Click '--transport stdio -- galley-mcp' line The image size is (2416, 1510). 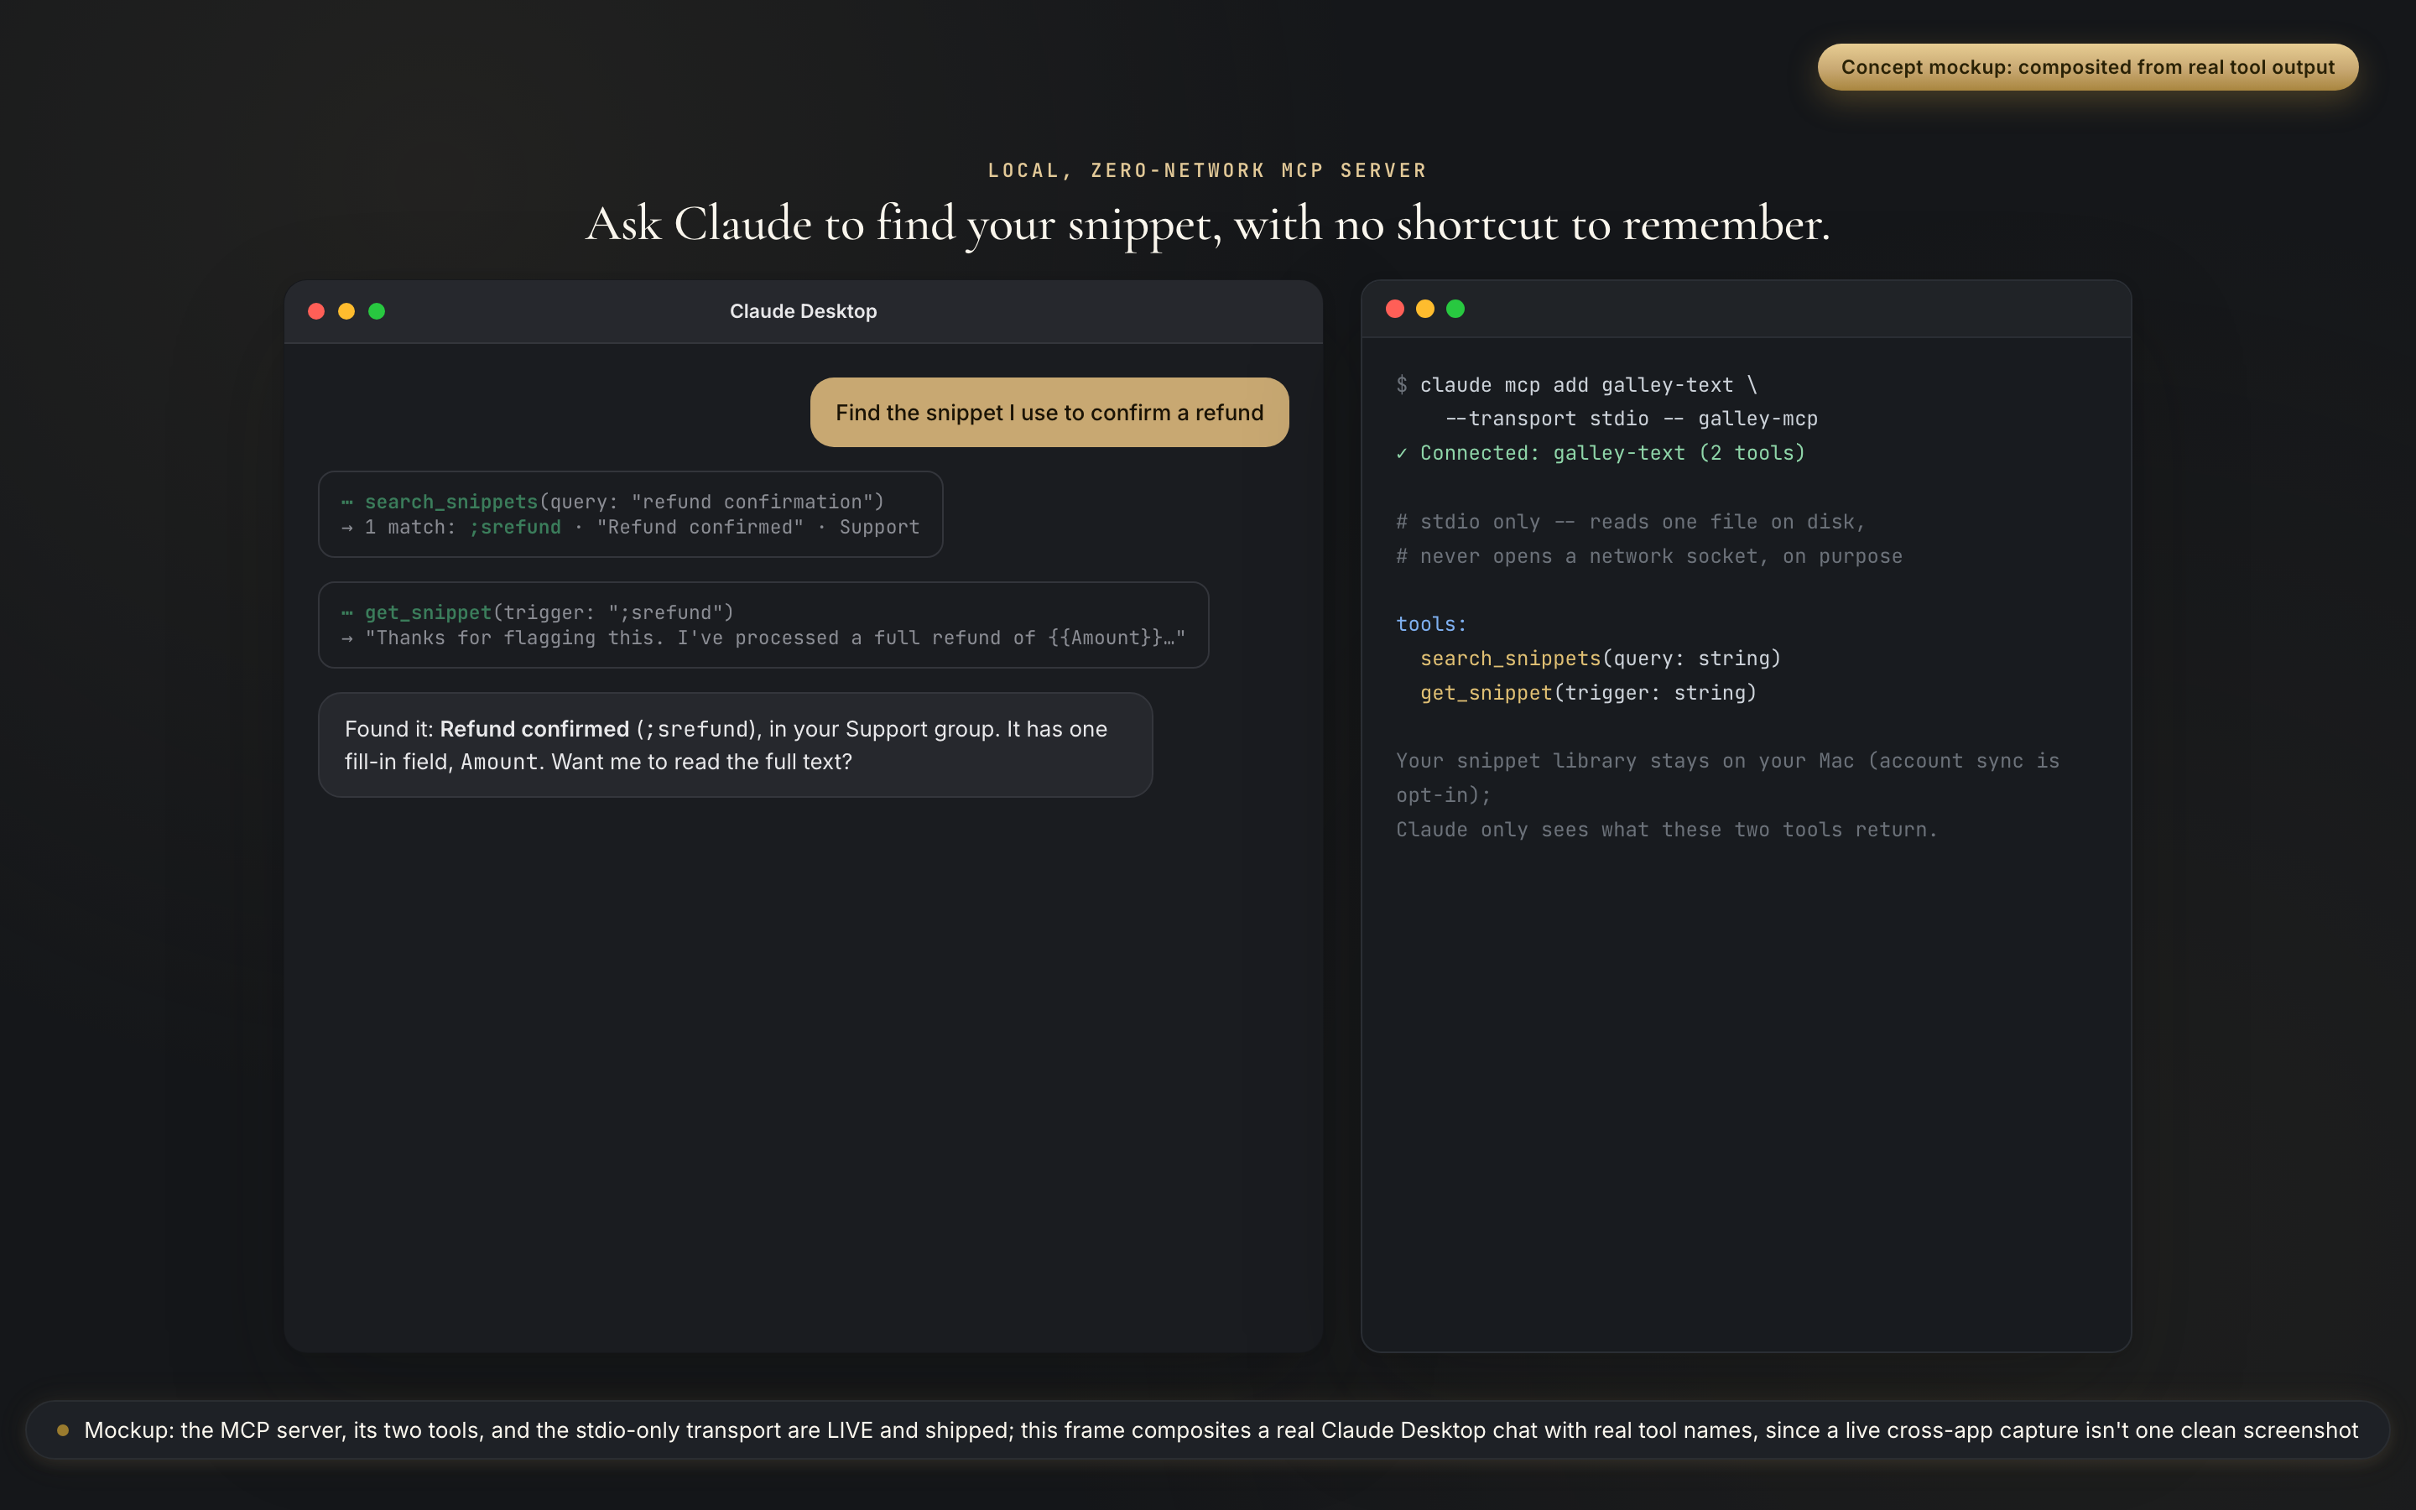[1632, 419]
